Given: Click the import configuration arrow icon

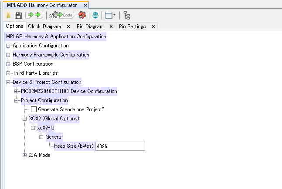Looking at the screenshot, I should (x=29, y=15).
